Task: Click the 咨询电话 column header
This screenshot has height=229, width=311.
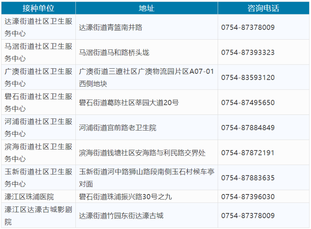Action: pos(263,8)
